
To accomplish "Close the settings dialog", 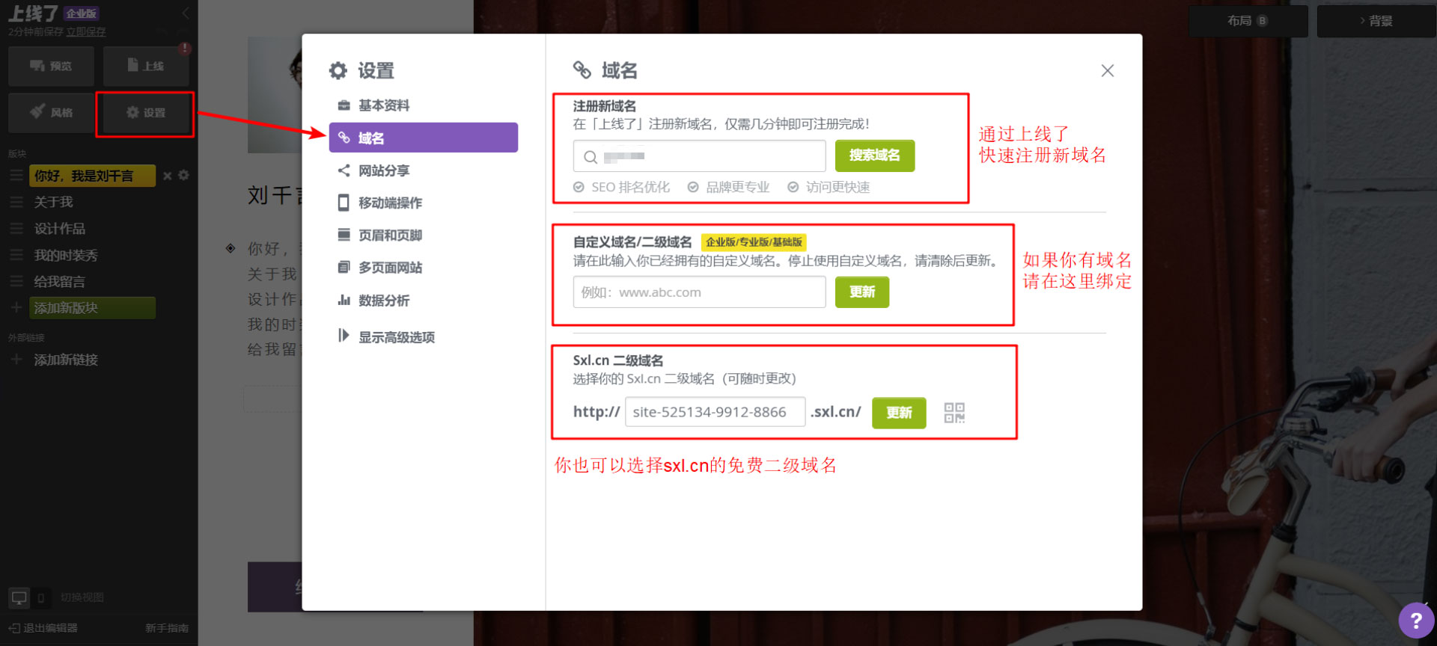I will coord(1108,70).
